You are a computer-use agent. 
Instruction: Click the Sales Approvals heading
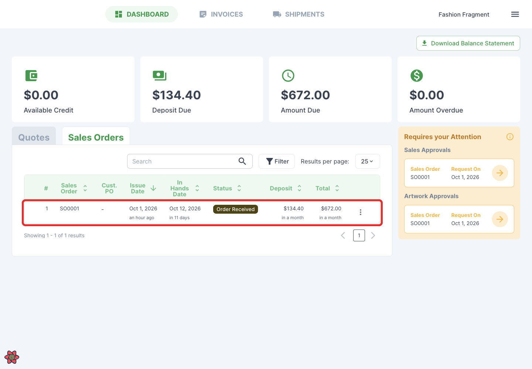427,150
